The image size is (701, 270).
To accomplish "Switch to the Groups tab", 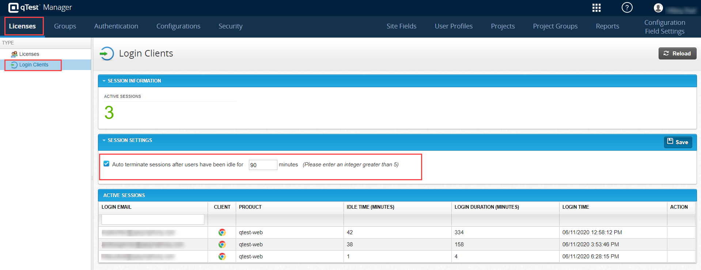I will coord(65,26).
